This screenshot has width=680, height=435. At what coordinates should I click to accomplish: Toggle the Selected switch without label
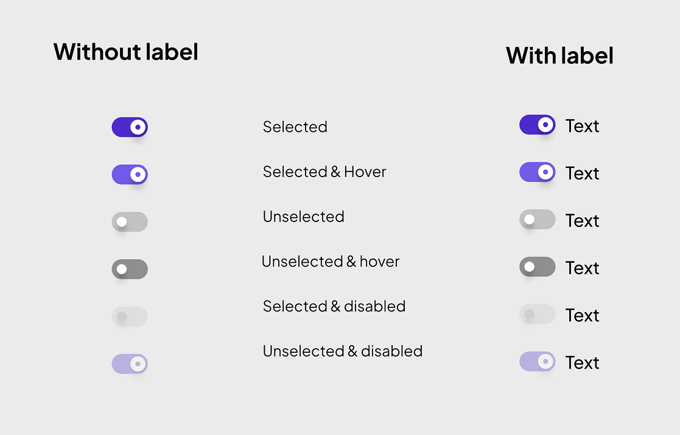[130, 127]
